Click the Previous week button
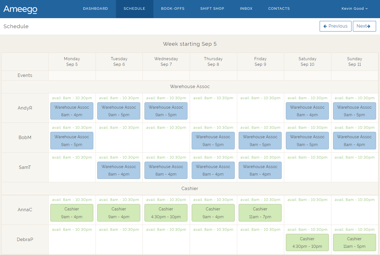The width and height of the screenshot is (380, 255). pyautogui.click(x=335, y=26)
